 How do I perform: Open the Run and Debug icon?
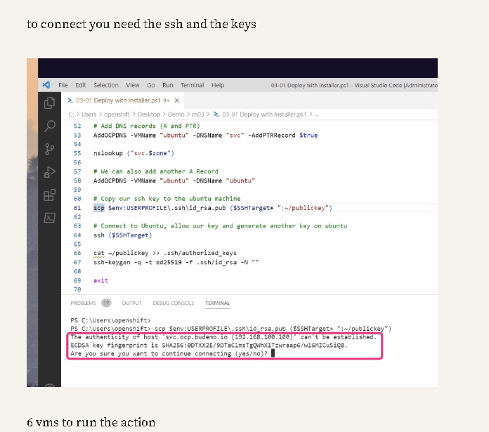49,171
